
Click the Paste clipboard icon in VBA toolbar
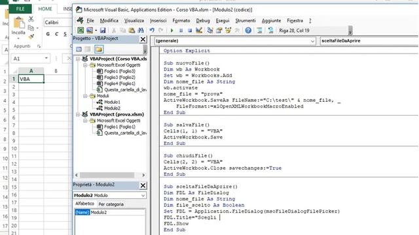[132, 31]
